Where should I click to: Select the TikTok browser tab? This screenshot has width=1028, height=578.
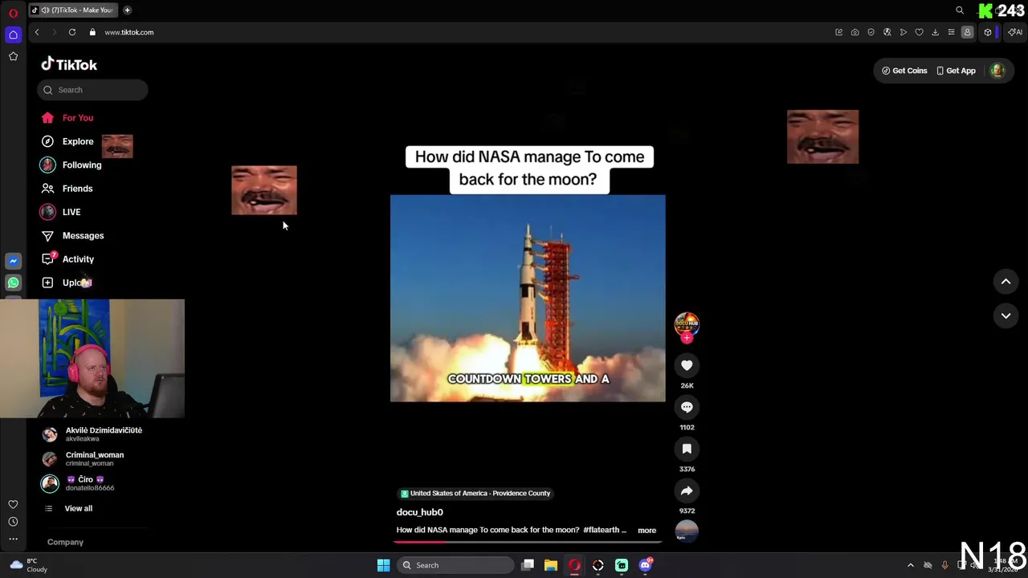point(72,10)
